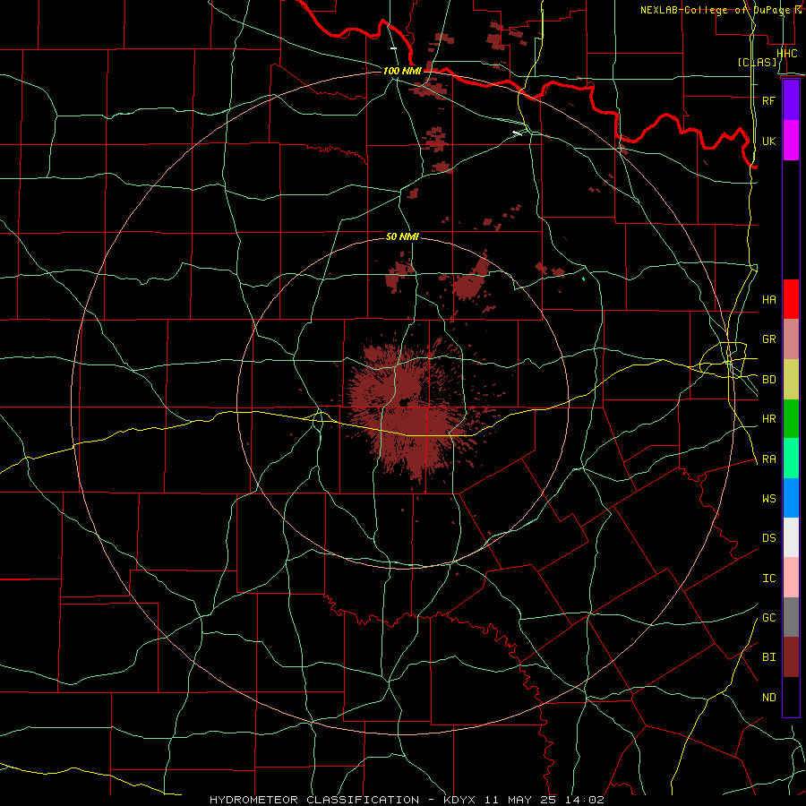Click the BD legend label
Screen dimensions: 806x806
768,380
